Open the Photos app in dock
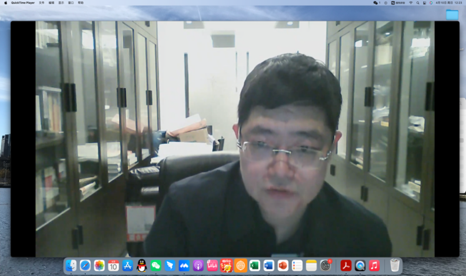 click(x=99, y=265)
